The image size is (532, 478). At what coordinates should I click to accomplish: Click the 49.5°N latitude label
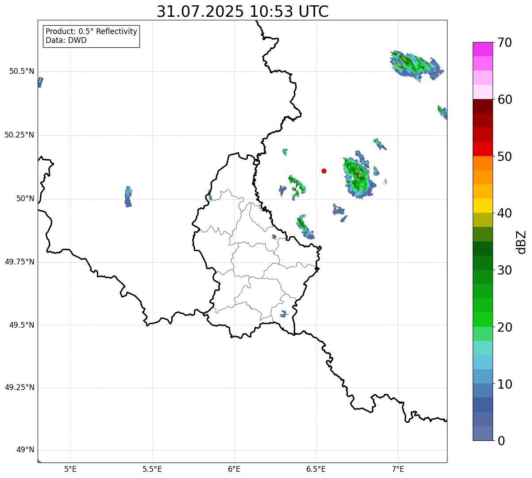pos(22,325)
